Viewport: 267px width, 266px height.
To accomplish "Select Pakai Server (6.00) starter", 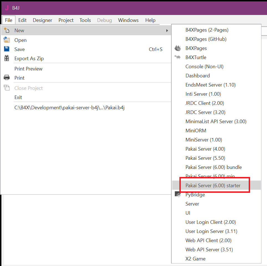I will [x=217, y=185].
